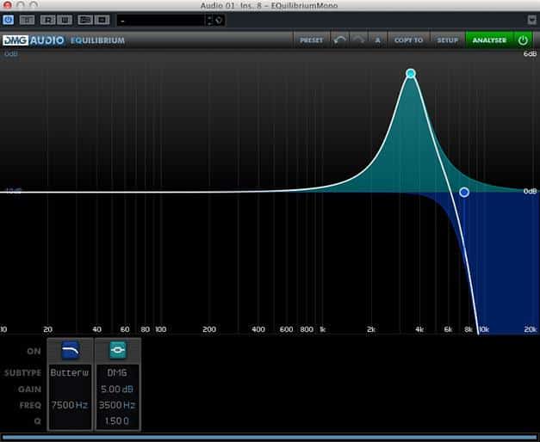Toggle the green EQ power button

pyautogui.click(x=523, y=40)
